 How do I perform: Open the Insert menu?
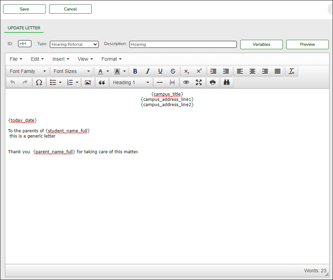click(x=61, y=59)
